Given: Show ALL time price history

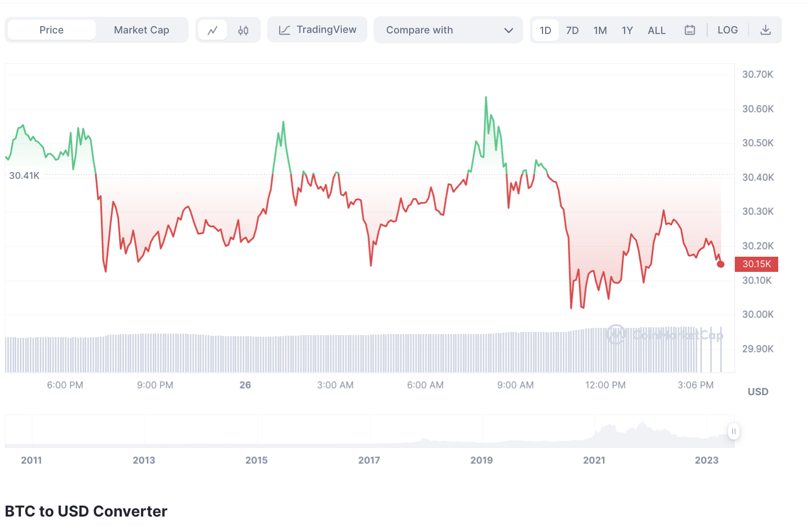Looking at the screenshot, I should tap(656, 30).
